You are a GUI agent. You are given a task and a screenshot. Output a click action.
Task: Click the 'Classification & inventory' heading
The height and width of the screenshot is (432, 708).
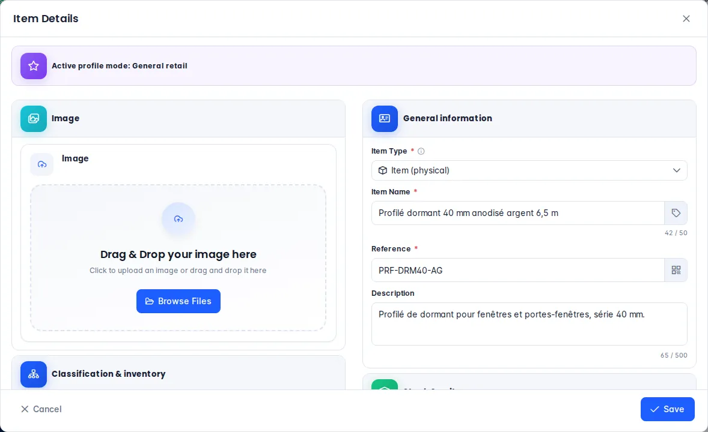108,374
